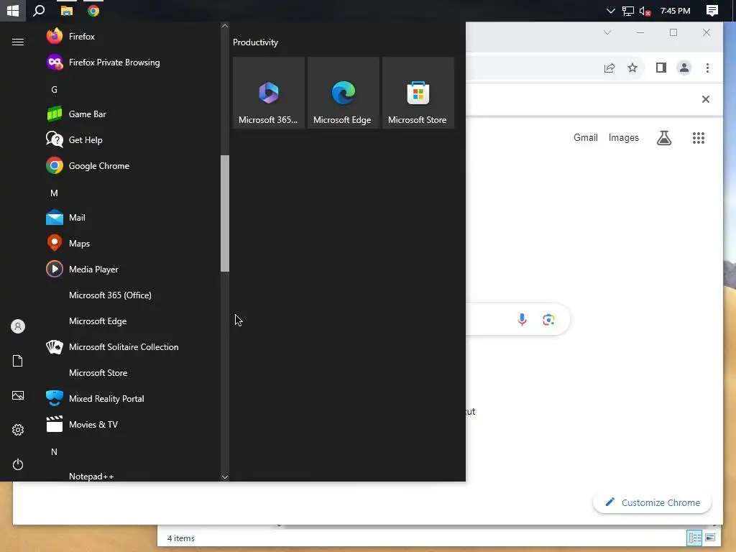This screenshot has width=736, height=552.
Task: Open File Explorer from taskbar
Action: pos(67,10)
